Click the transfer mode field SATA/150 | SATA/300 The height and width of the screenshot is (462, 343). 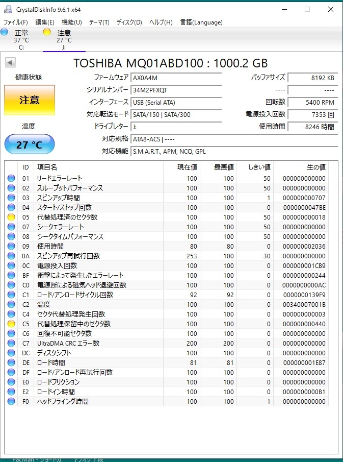pos(176,115)
